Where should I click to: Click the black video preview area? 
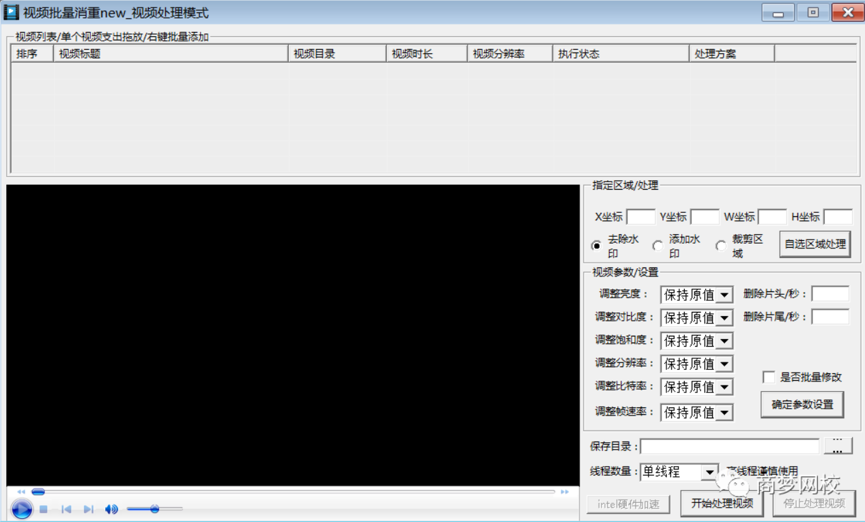[293, 335]
